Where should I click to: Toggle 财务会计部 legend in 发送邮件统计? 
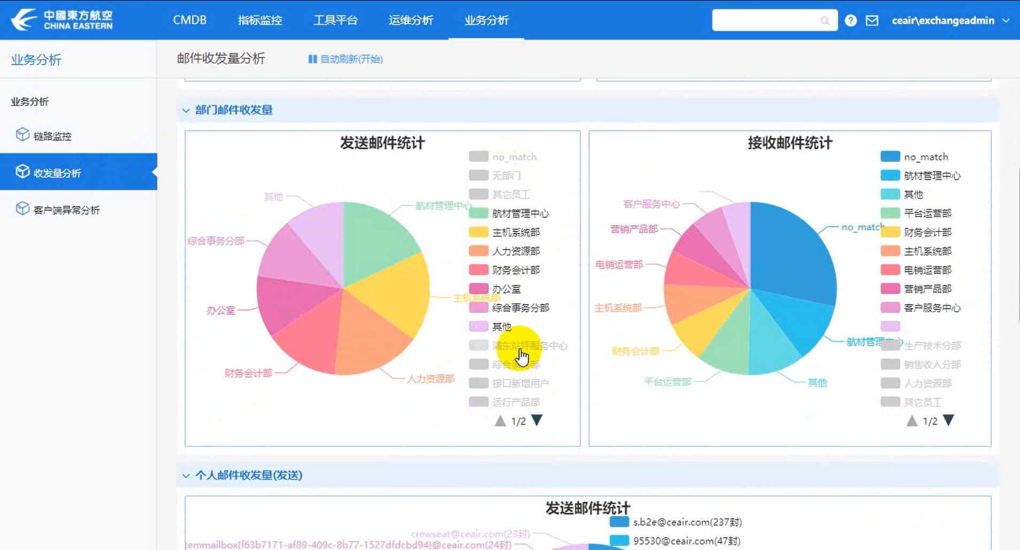(x=504, y=270)
